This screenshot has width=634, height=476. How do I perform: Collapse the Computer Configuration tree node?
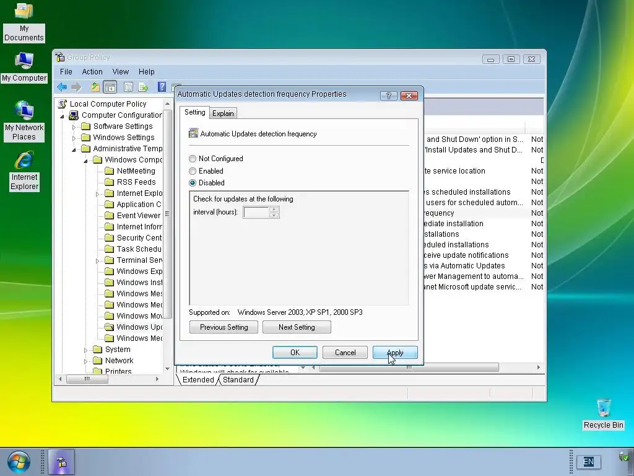coord(63,116)
